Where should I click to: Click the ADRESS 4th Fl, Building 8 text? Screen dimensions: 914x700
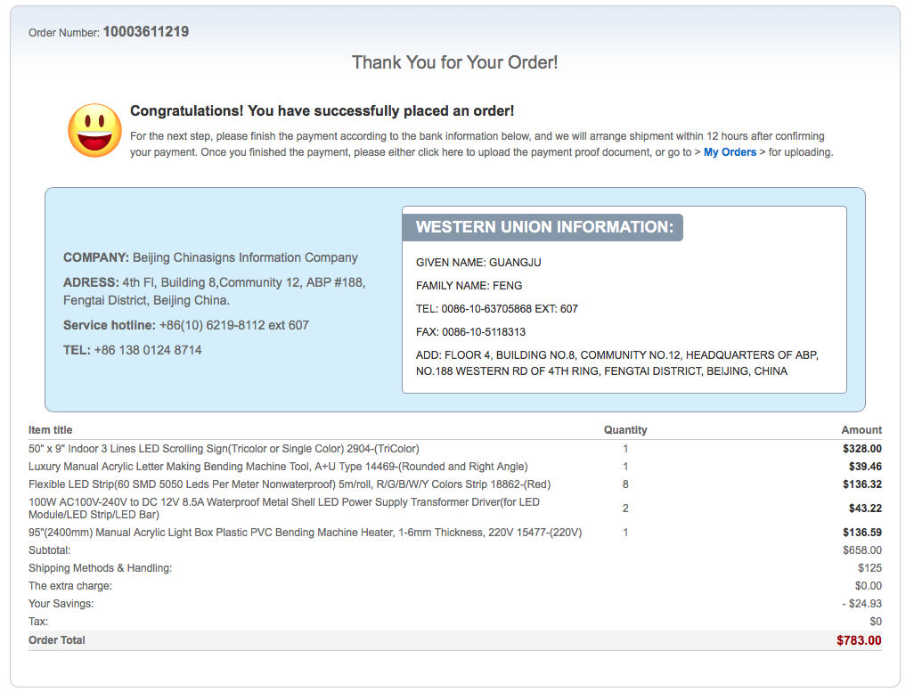215,291
